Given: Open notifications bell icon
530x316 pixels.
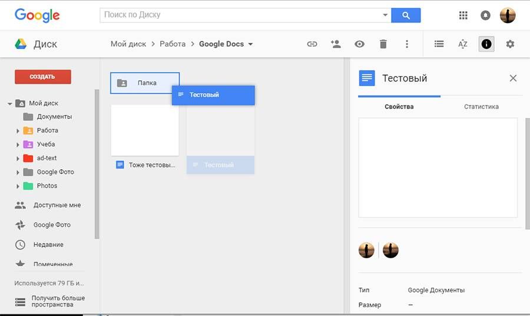Looking at the screenshot, I should click(485, 15).
